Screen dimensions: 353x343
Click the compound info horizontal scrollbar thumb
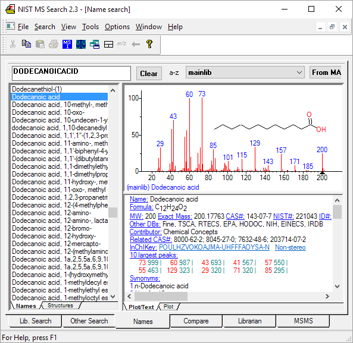click(x=161, y=296)
